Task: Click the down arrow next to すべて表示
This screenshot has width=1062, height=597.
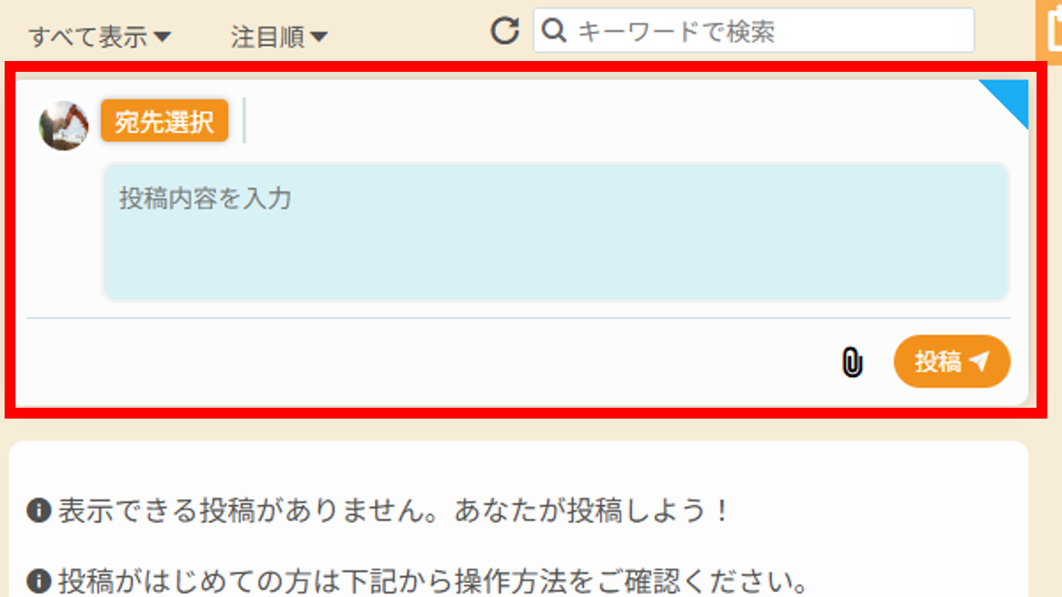Action: (x=162, y=36)
